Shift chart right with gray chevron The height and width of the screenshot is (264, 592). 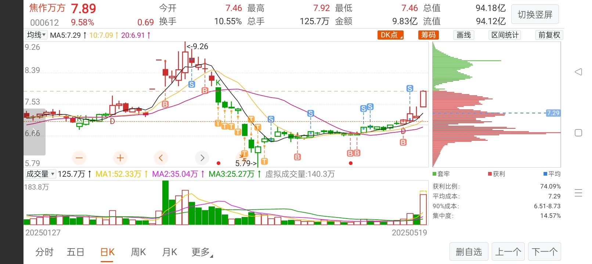tap(202, 158)
